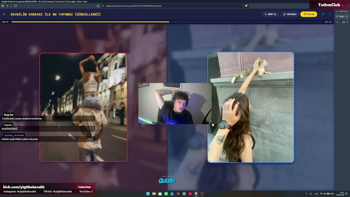This screenshot has width=350, height=197.
Task: Open the Wi-Fi network tray icon
Action: point(321,194)
